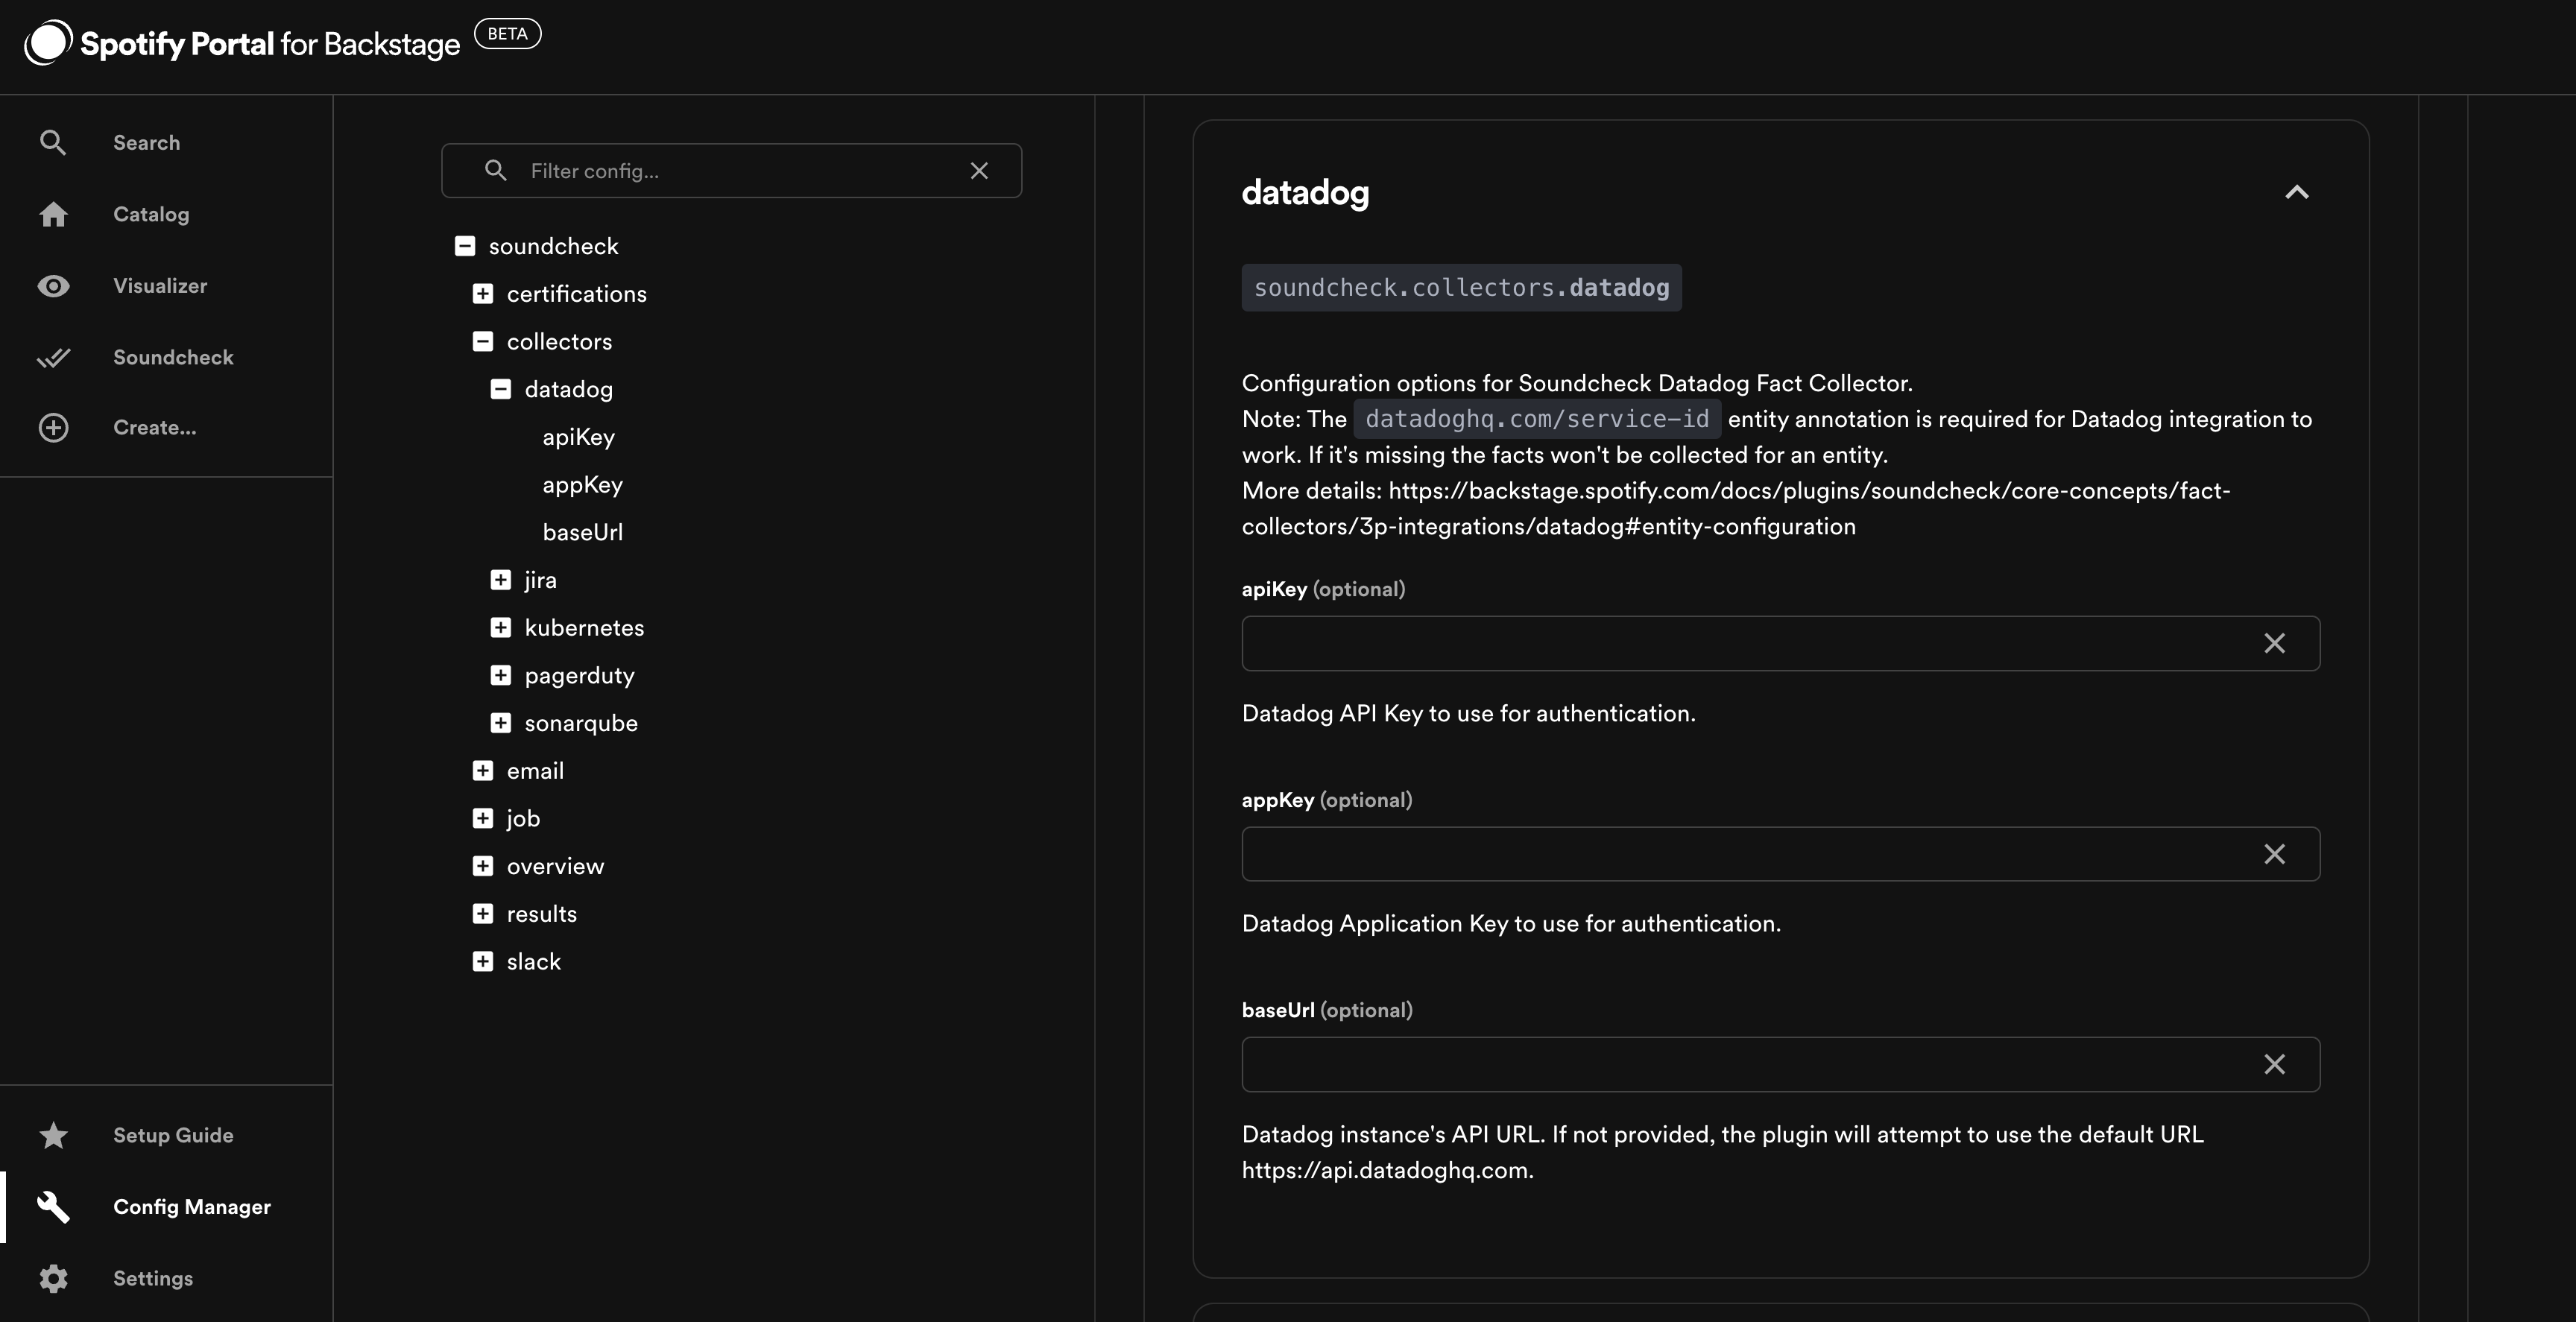Expand the jira tree node
Screen dimensions: 2576x1322
500,580
